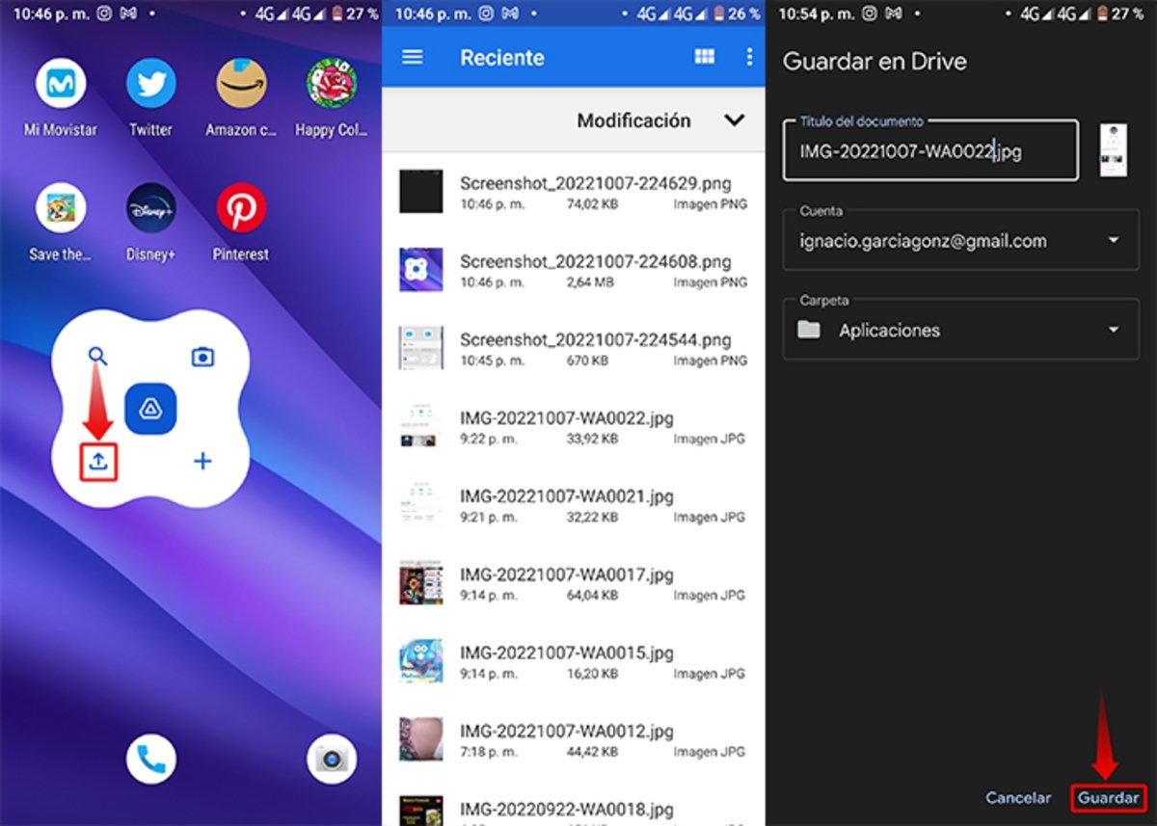Image resolution: width=1157 pixels, height=826 pixels.
Task: Tap thumbnail of Screenshot_20221007-224629.png
Action: (421, 192)
